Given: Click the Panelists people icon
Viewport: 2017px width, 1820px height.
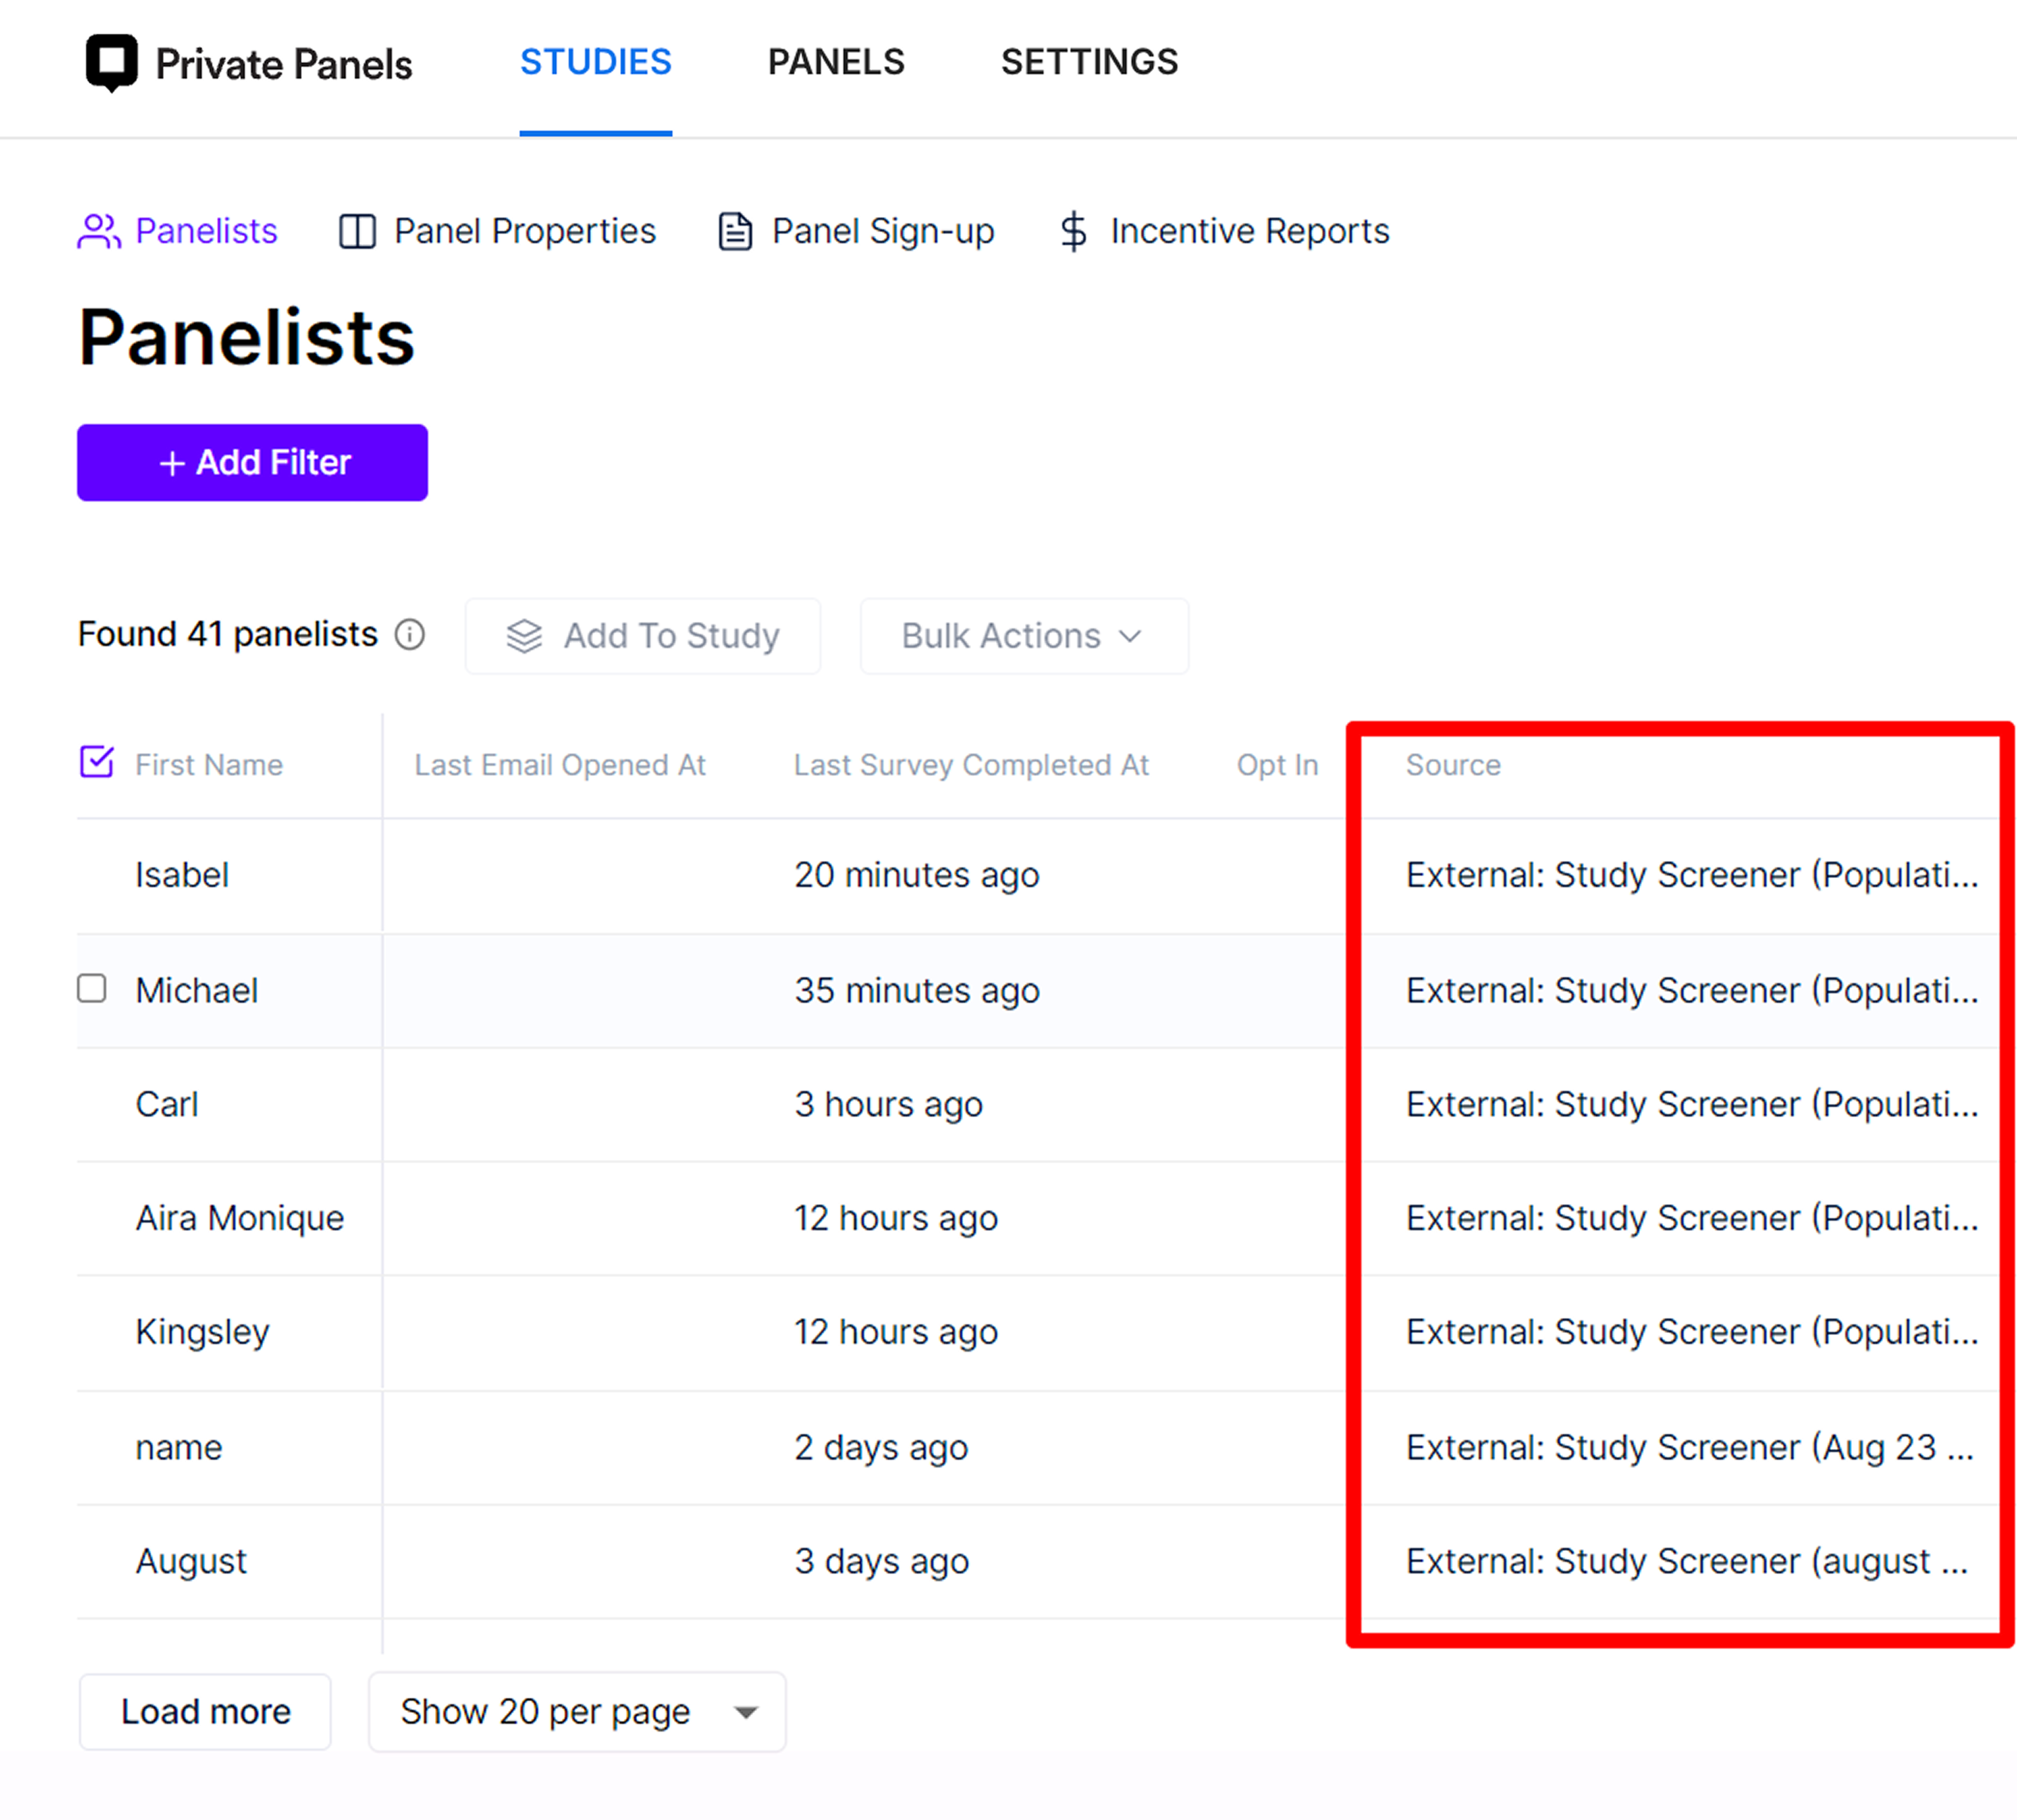Looking at the screenshot, I should click(x=99, y=232).
